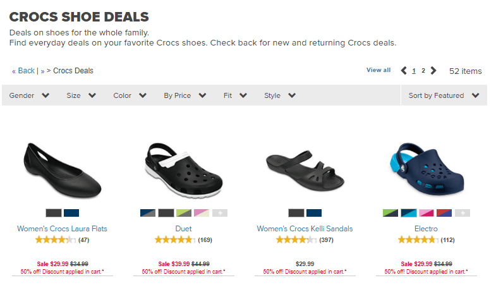Select pink swatch for Duet clog
The height and width of the screenshot is (285, 496).
click(202, 213)
